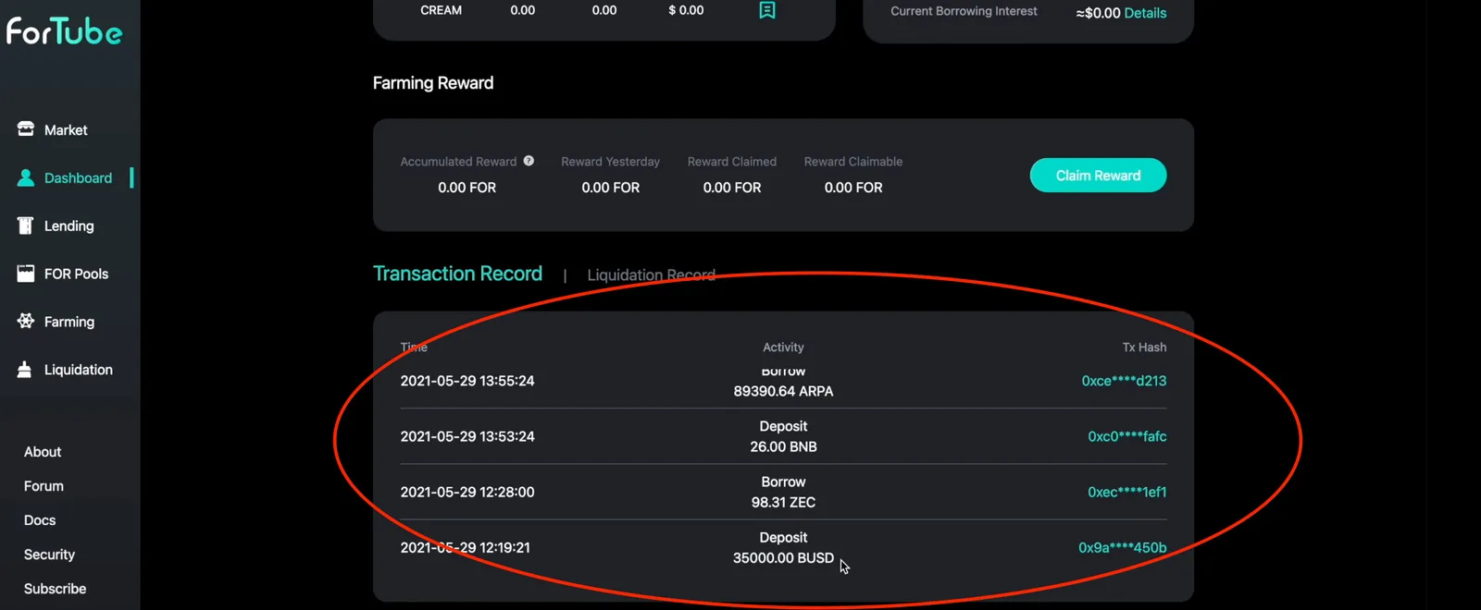Screen dimensions: 1481x610
Task: Click the Tx Hash column header
Action: click(1144, 348)
